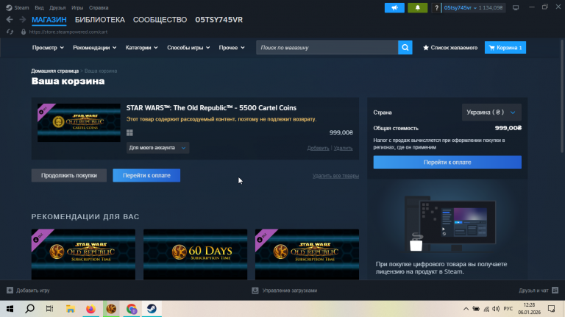
Task: Switch to the СООБЩЕСТВО tab
Action: pyautogui.click(x=160, y=19)
